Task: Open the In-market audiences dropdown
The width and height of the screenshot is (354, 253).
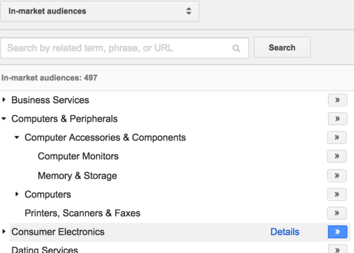Action: (100, 11)
